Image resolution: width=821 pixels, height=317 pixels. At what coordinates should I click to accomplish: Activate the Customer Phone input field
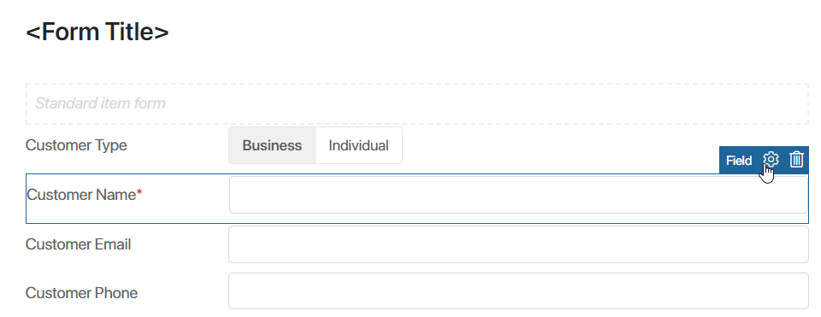point(518,291)
